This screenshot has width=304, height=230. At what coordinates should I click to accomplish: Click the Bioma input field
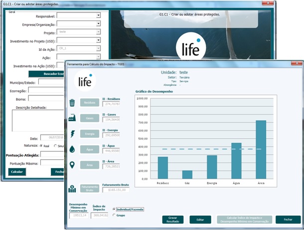coord(46,98)
